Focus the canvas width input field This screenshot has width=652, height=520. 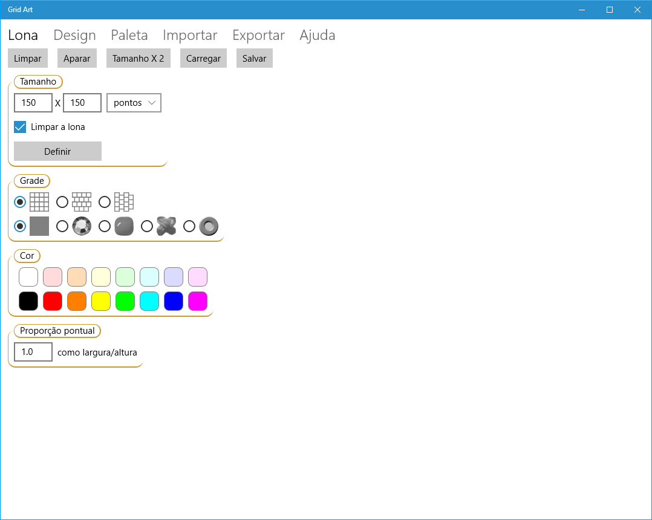tap(33, 103)
